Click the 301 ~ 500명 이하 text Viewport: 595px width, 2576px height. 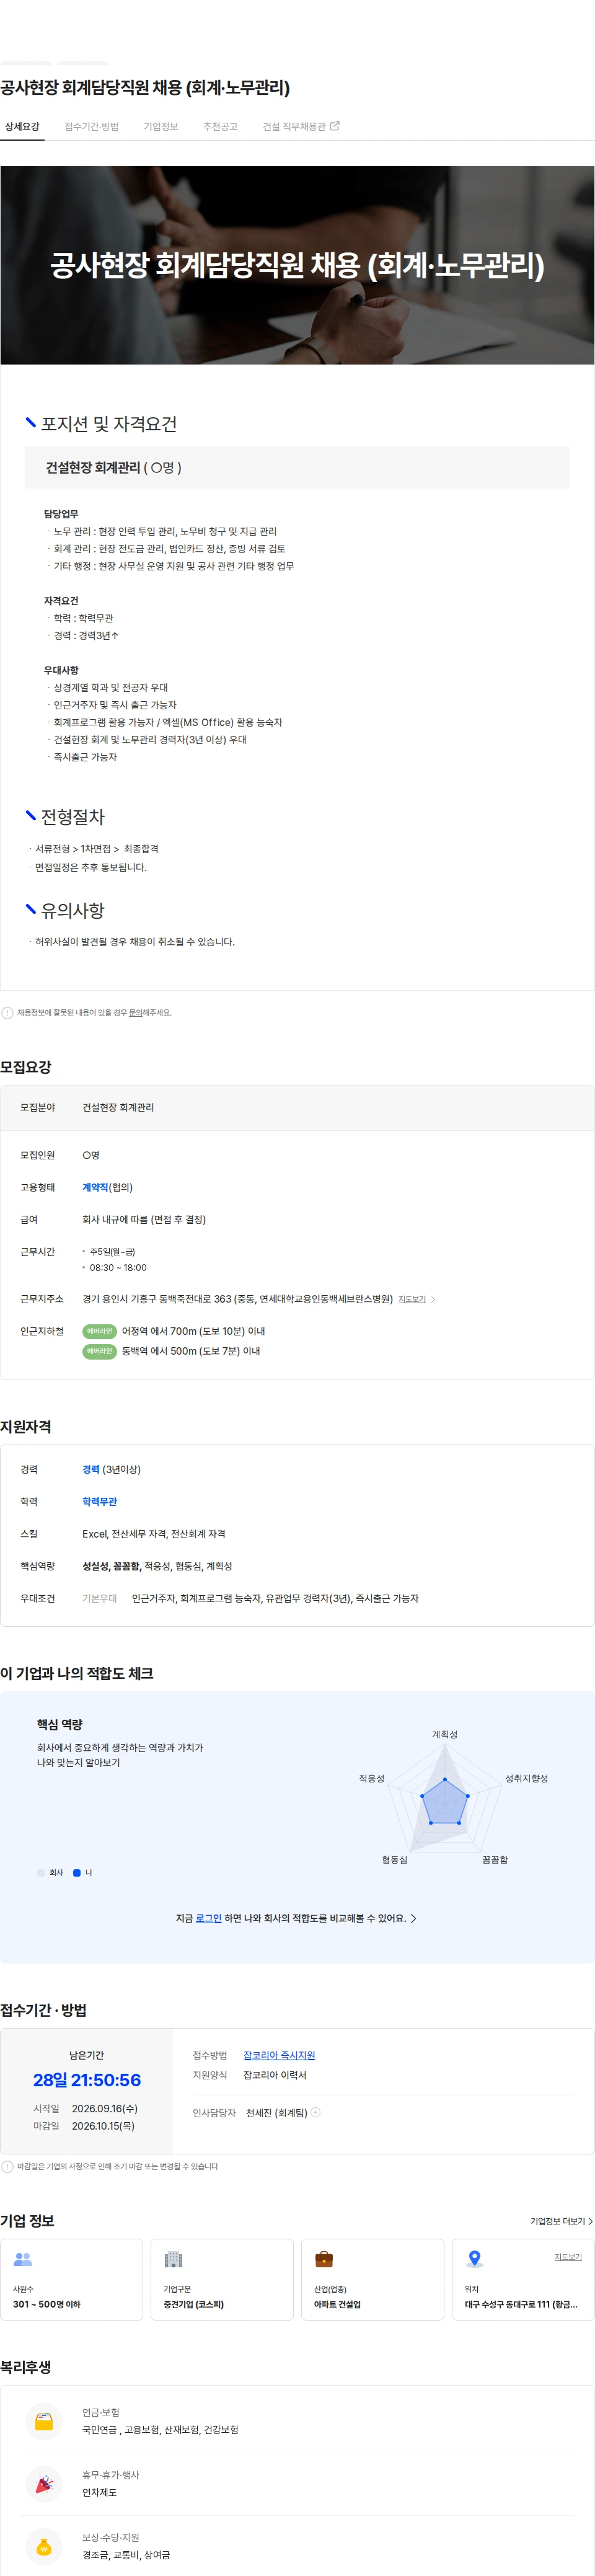coord(47,2304)
